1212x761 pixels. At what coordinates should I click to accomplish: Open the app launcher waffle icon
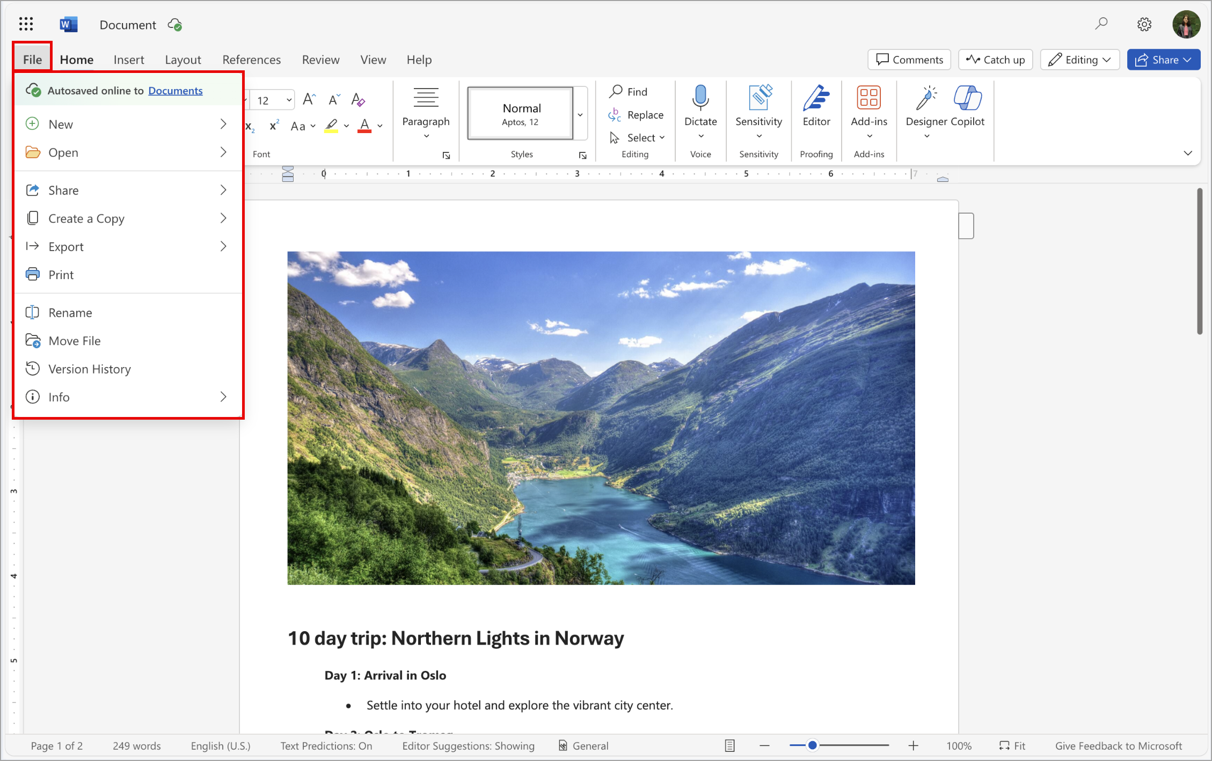[x=26, y=24]
